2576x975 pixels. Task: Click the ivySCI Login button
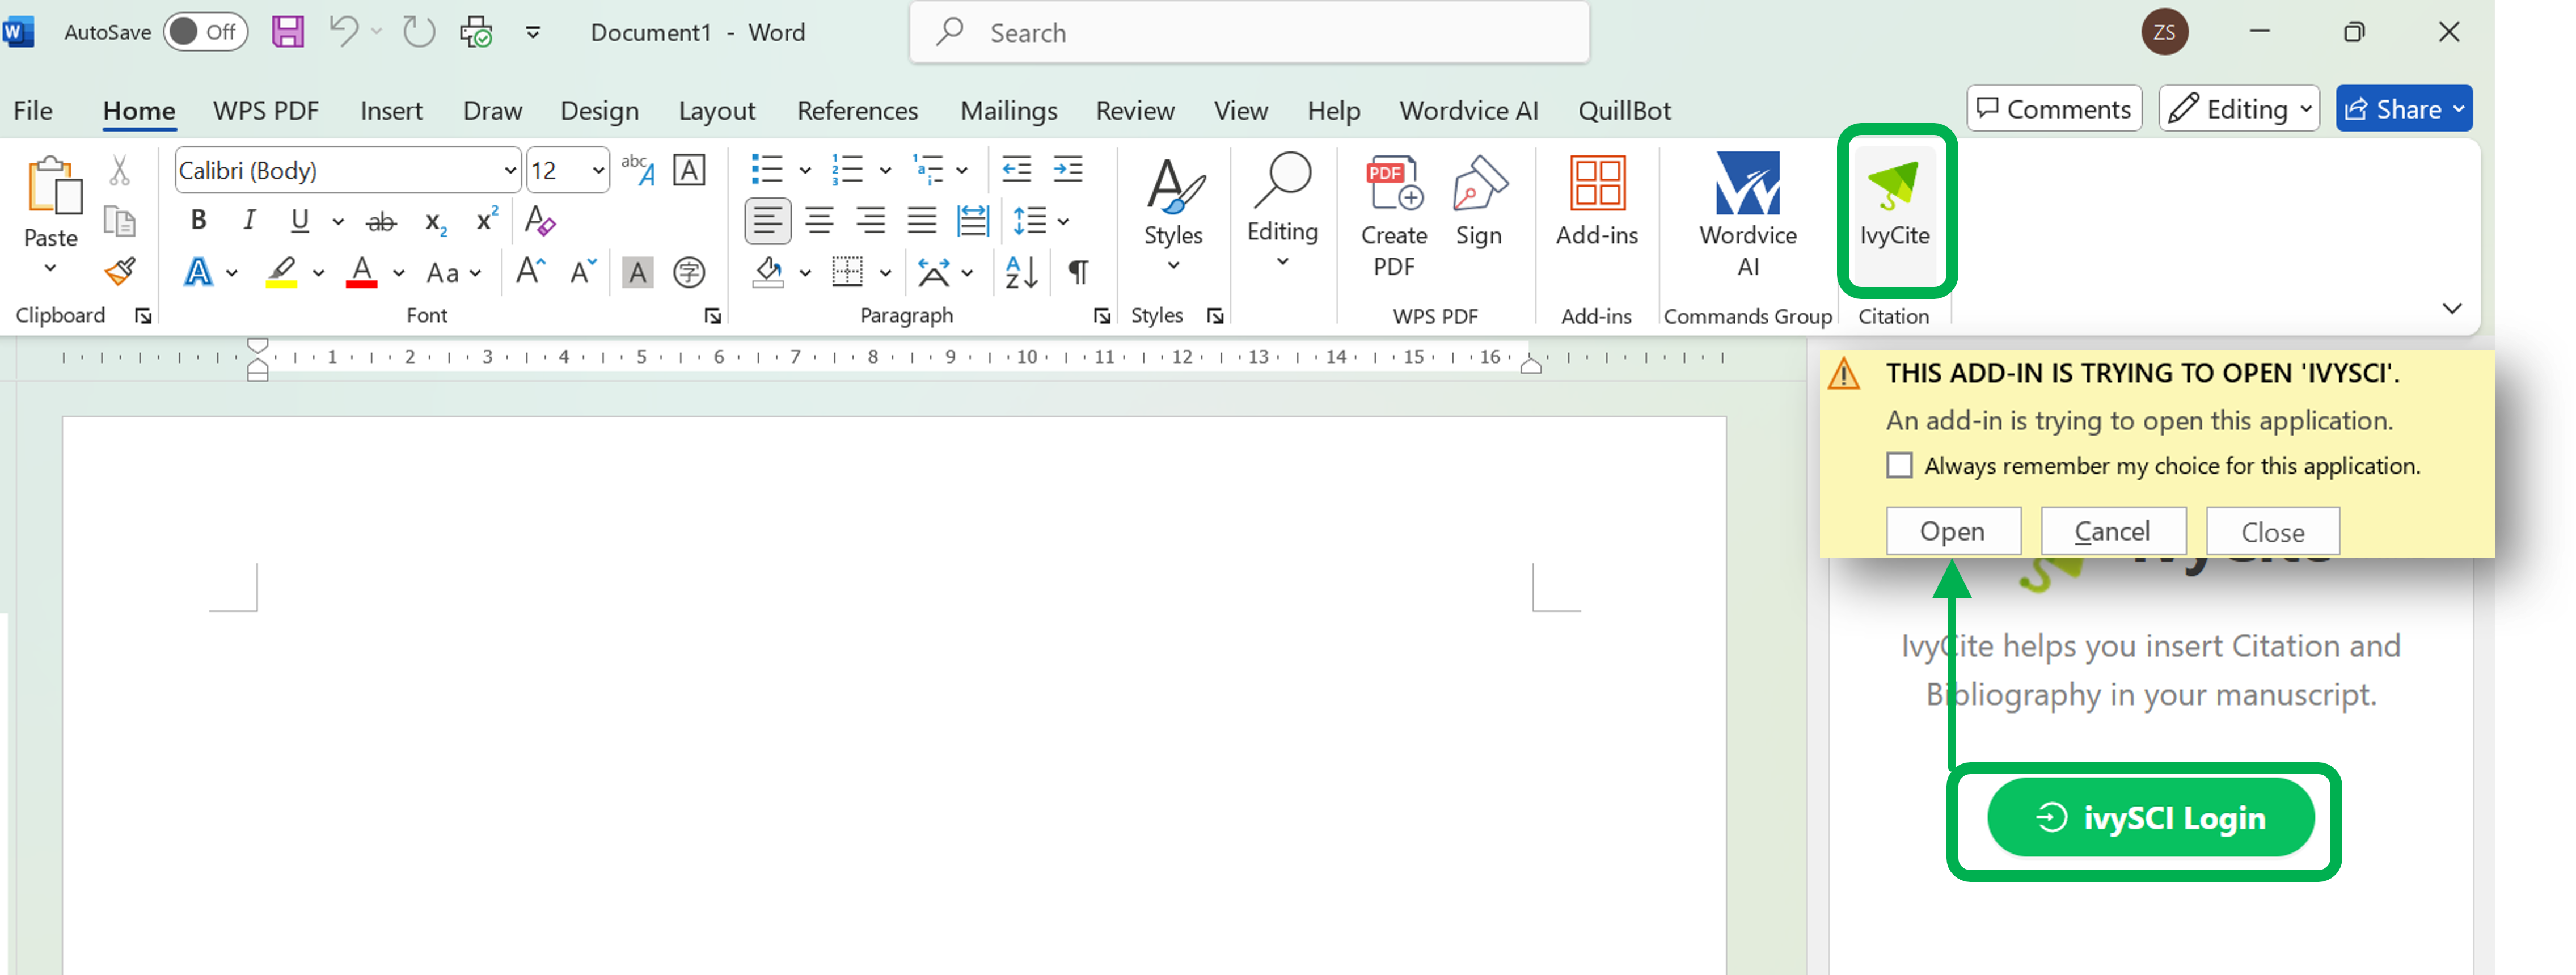click(x=2150, y=818)
